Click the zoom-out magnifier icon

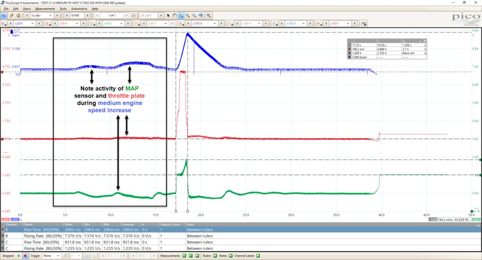tap(194, 15)
